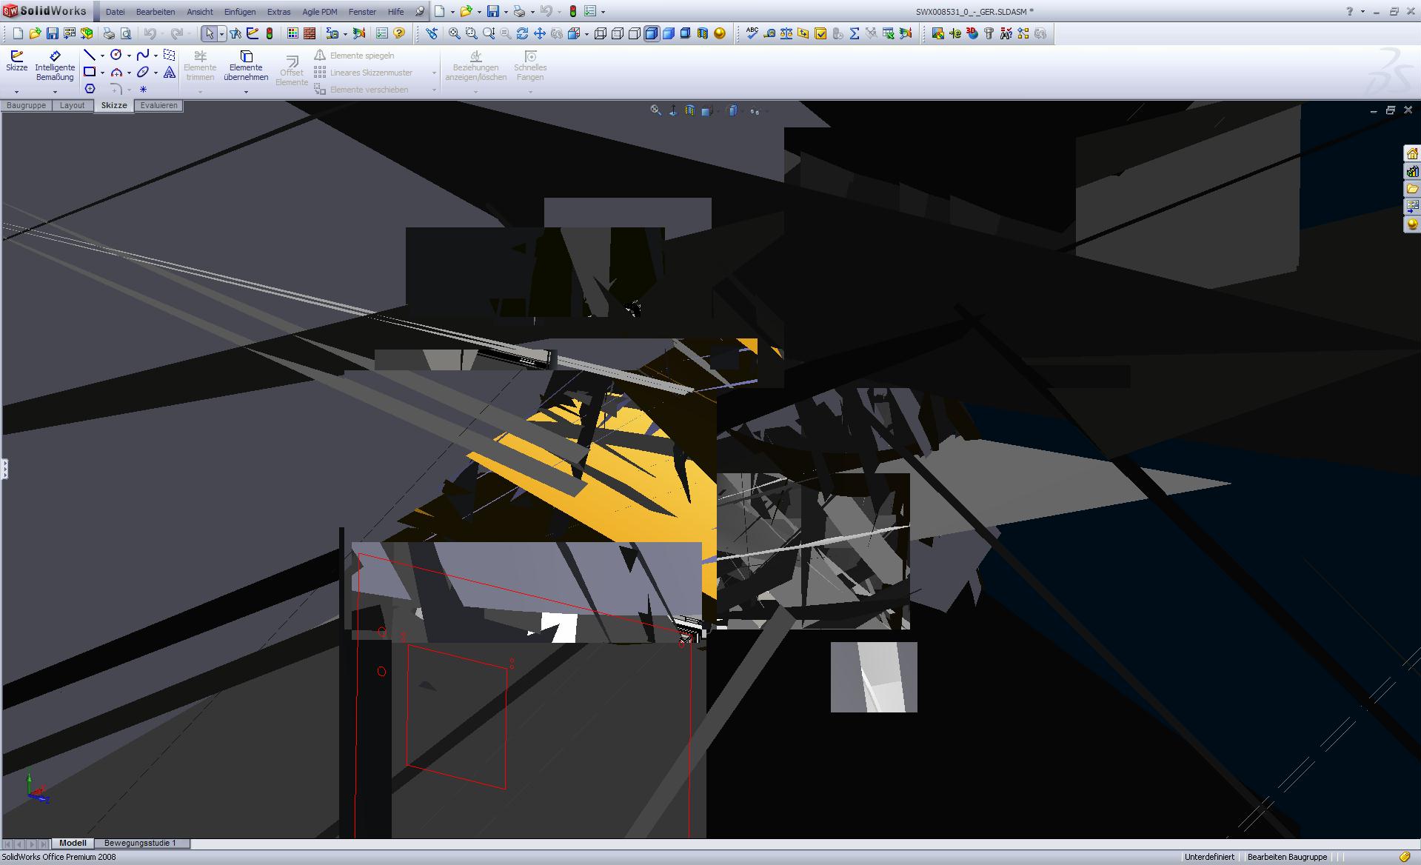1421x865 pixels.
Task: Click the Rotate view icon
Action: (x=522, y=33)
